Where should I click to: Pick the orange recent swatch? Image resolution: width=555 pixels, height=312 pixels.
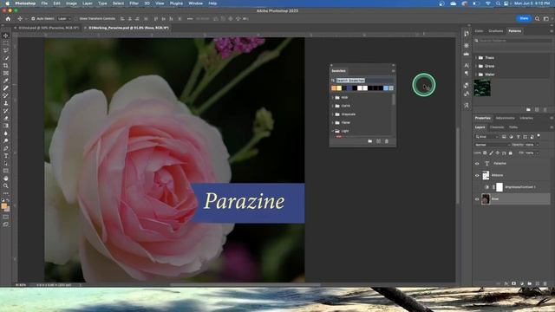pos(334,88)
